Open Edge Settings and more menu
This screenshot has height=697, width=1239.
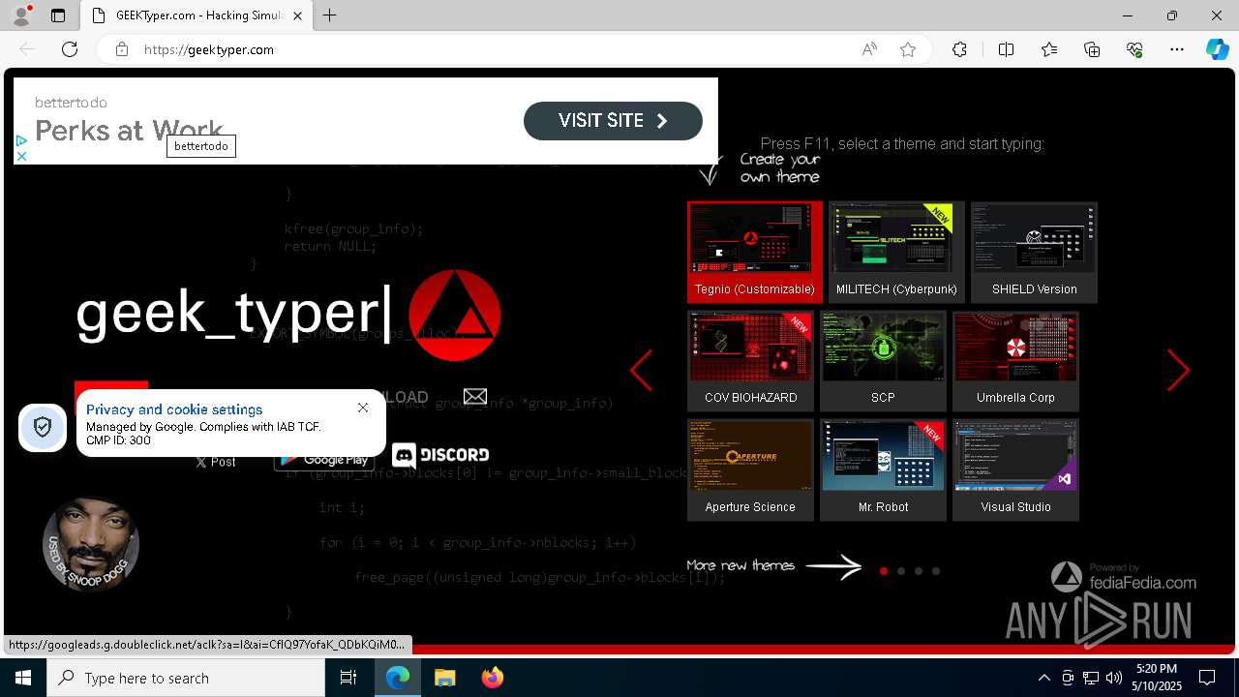click(1177, 49)
